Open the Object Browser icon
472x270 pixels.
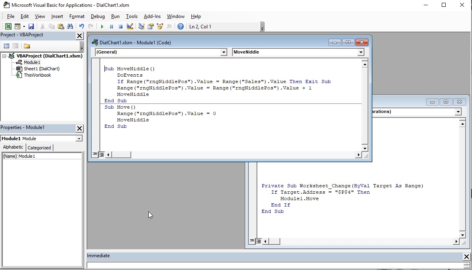click(x=160, y=26)
